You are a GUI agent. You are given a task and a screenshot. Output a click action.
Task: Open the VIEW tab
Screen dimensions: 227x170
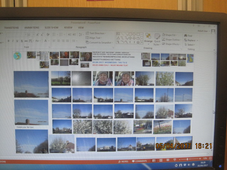click(x=81, y=28)
